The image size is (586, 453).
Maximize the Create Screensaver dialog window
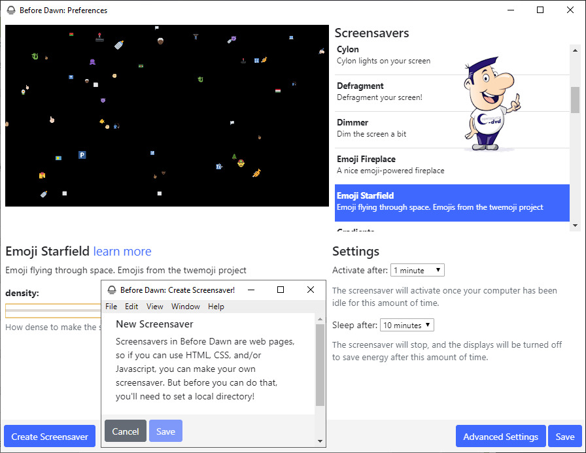point(281,290)
